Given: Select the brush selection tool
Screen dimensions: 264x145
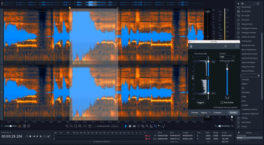Looking at the screenshot, I should [x=143, y=126].
